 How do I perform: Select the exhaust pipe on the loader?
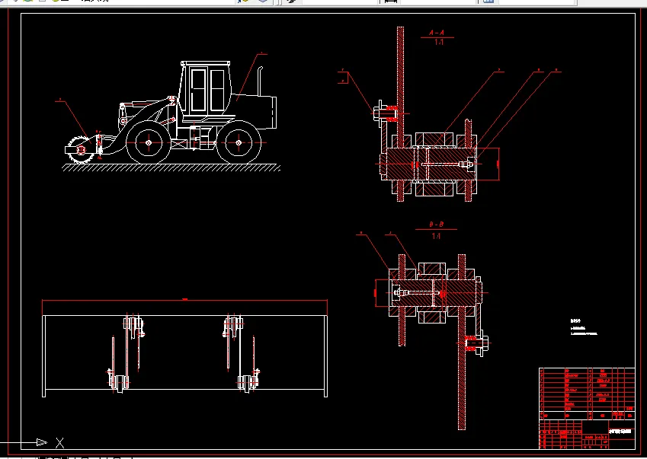tap(261, 81)
